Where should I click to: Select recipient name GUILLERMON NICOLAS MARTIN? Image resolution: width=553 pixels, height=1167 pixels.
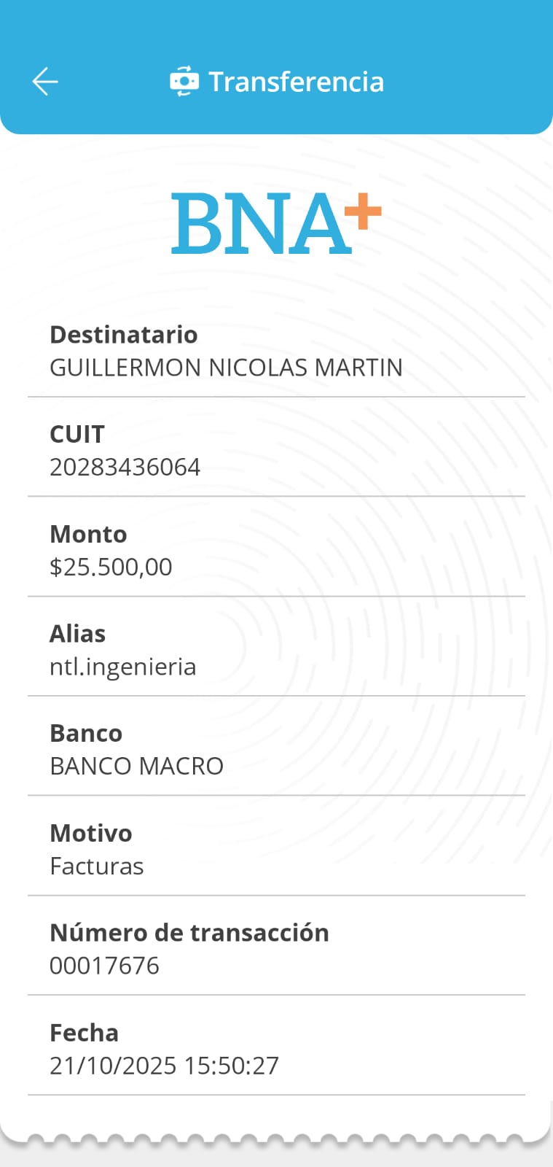pyautogui.click(x=226, y=368)
